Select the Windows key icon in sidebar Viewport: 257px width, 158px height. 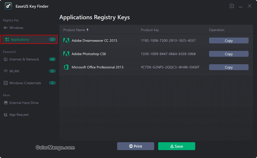click(6, 28)
